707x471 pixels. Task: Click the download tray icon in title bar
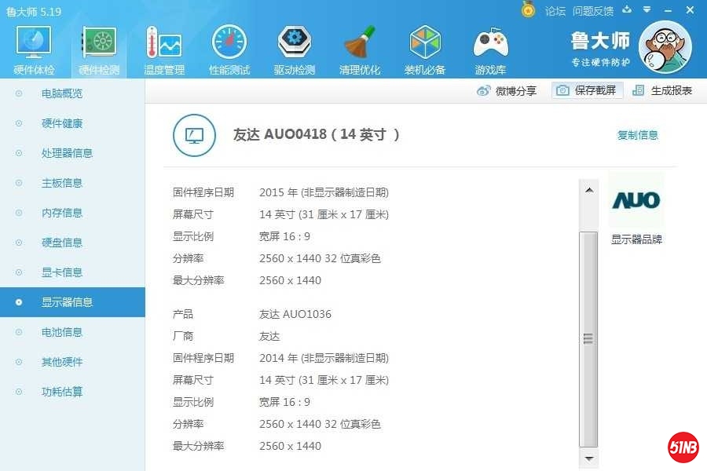point(627,9)
